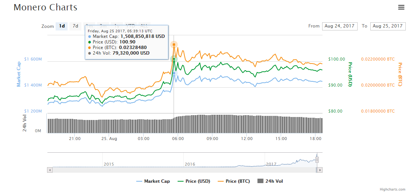Open the Highcharts.com credit link
Screen dimensions: 411x195
click(x=392, y=189)
